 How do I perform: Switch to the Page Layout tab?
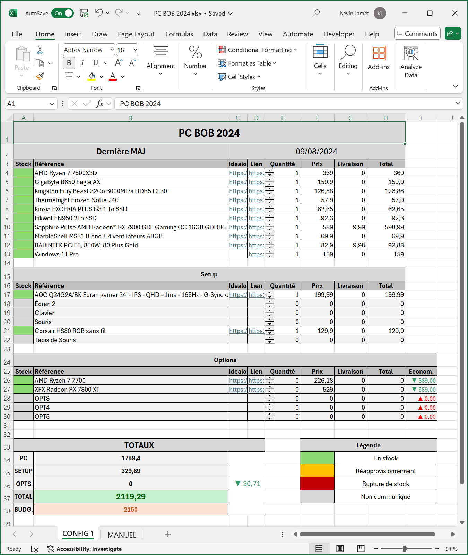point(136,34)
